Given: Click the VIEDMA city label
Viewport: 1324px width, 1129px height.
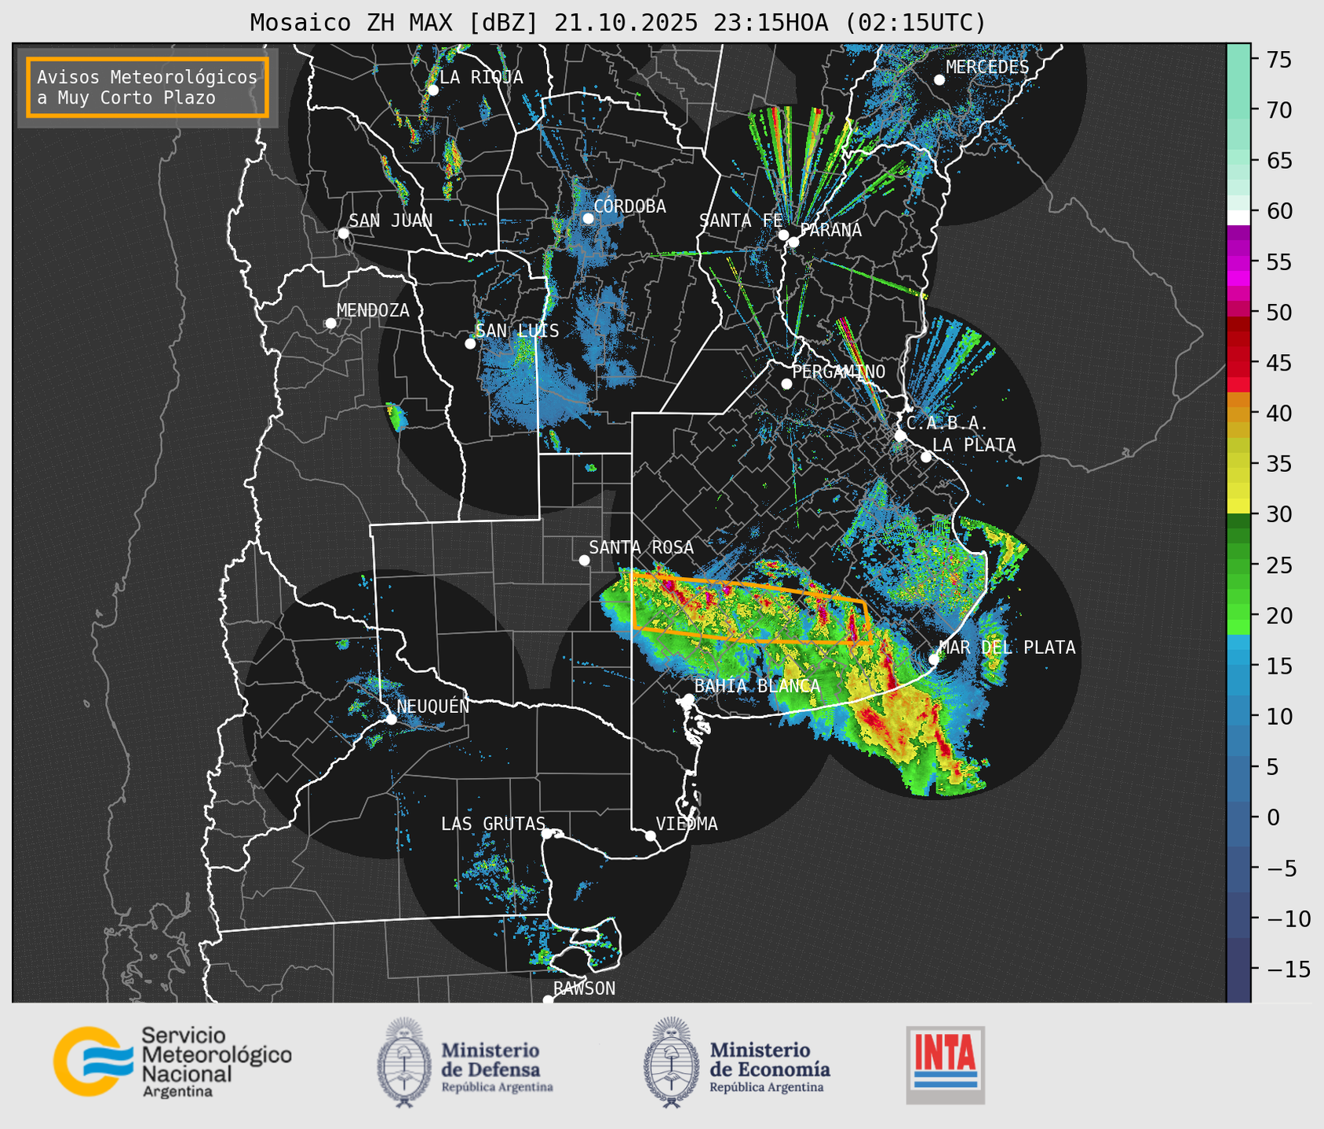Looking at the screenshot, I should pos(687,824).
